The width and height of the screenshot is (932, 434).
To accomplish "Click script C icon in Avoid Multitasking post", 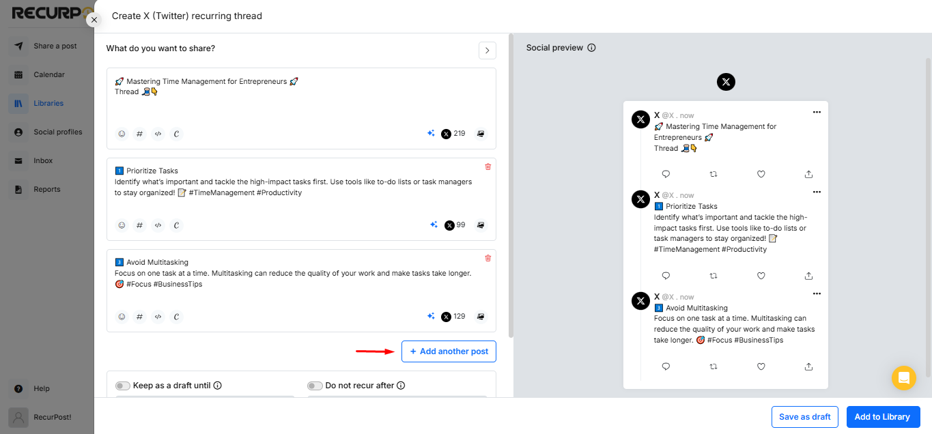I will click(x=177, y=317).
